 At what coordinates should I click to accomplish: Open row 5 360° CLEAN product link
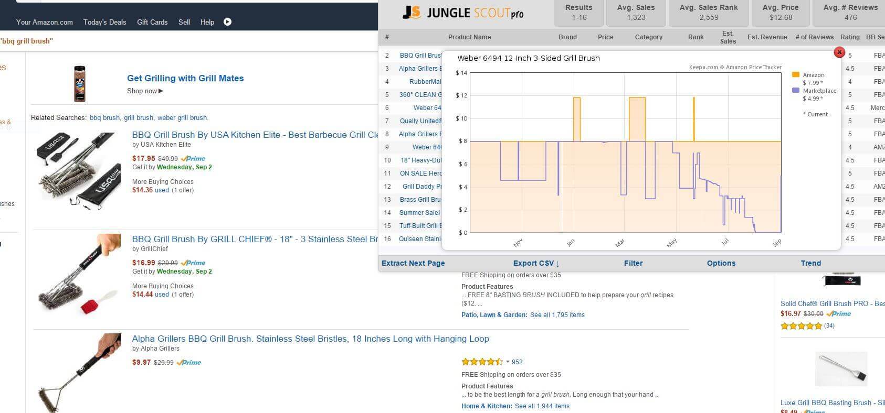coord(420,94)
